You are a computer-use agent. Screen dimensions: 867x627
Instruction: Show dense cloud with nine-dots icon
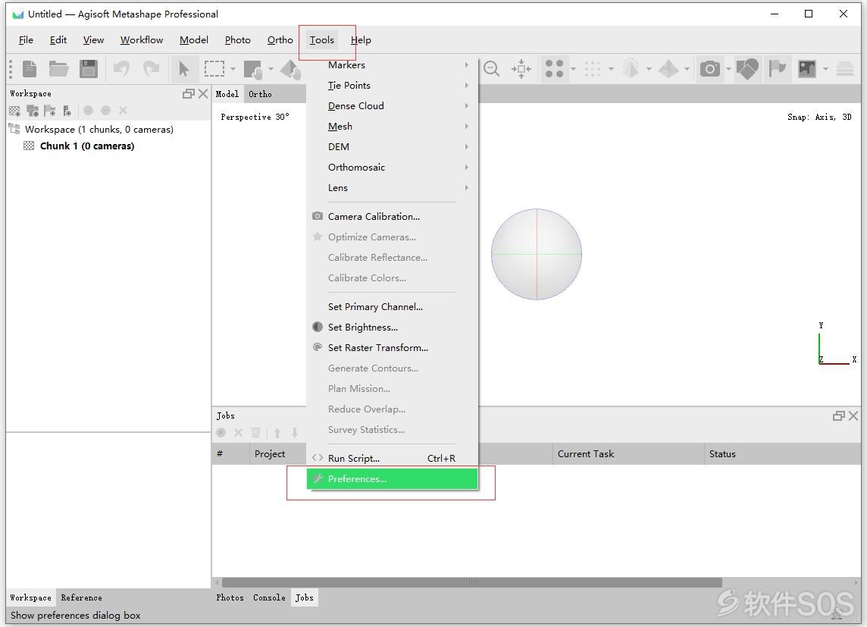point(592,69)
